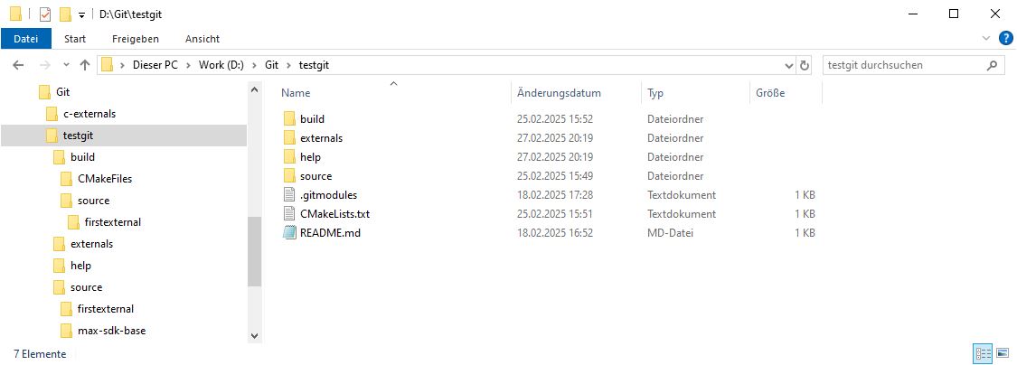Select the README.md file icon
Image resolution: width=1017 pixels, height=365 pixels.
pos(289,233)
